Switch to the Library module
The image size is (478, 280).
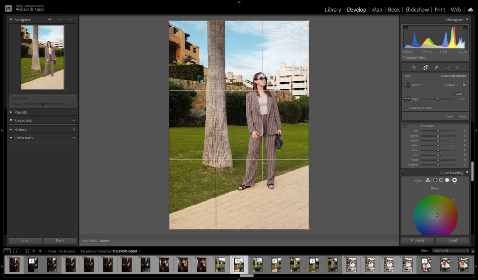tap(333, 9)
